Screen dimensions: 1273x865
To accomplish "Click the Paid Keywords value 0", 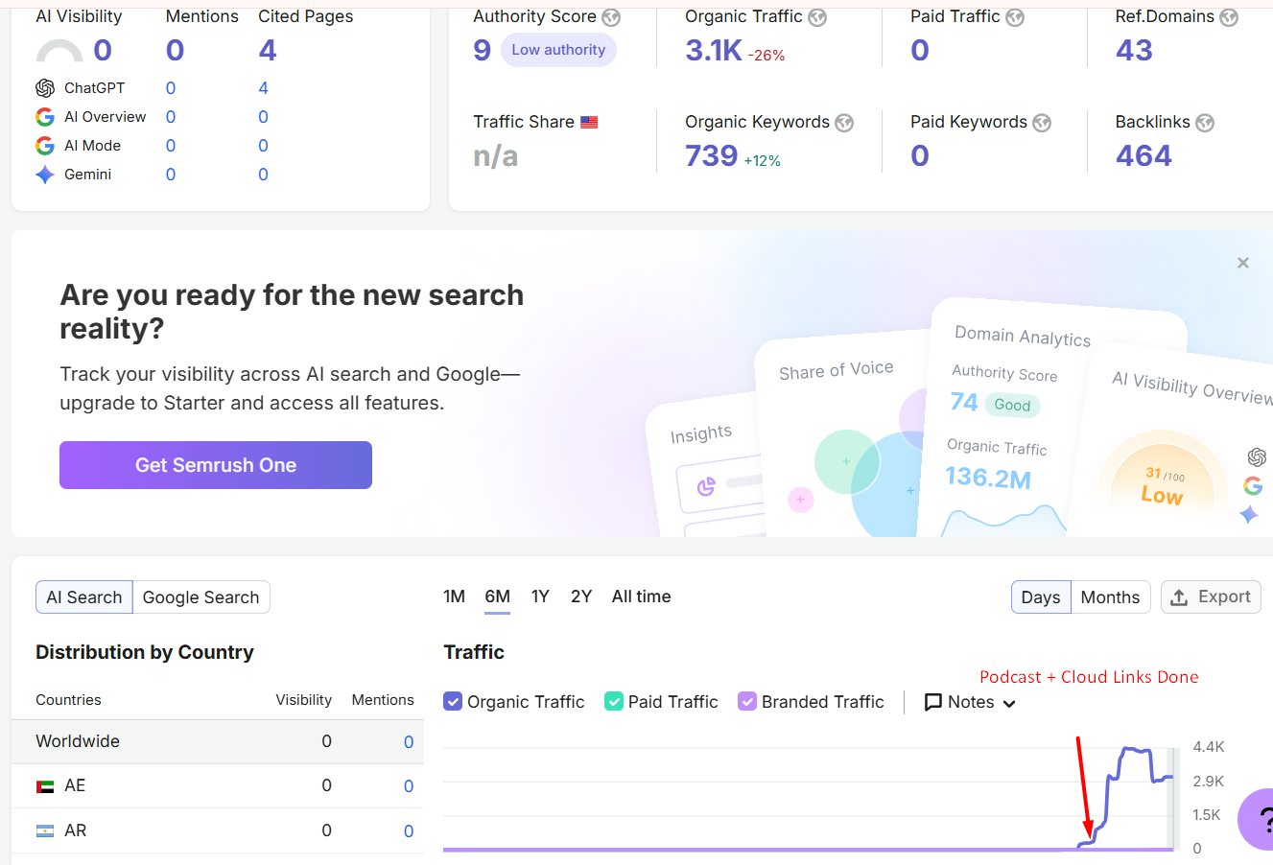I will coord(920,155).
